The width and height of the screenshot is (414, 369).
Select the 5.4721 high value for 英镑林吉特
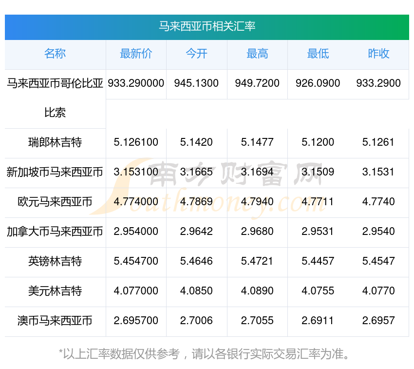tap(257, 261)
